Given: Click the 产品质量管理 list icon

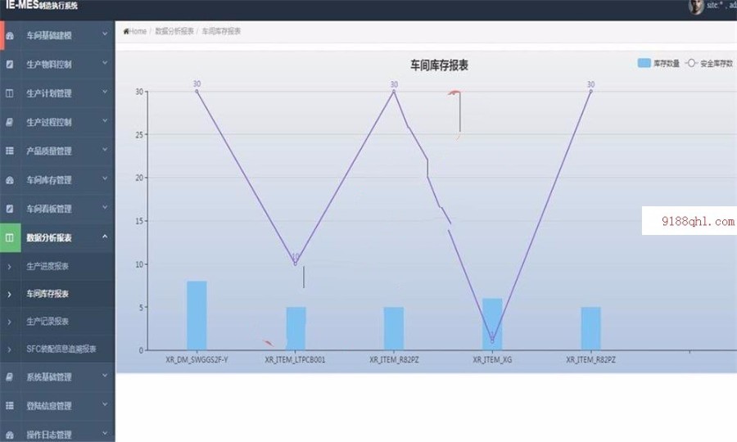Looking at the screenshot, I should click(x=9, y=151).
